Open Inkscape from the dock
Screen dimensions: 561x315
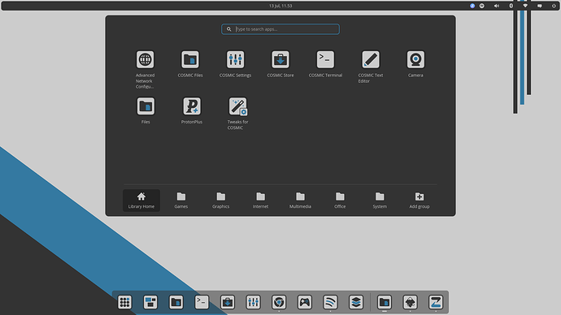[x=410, y=302]
